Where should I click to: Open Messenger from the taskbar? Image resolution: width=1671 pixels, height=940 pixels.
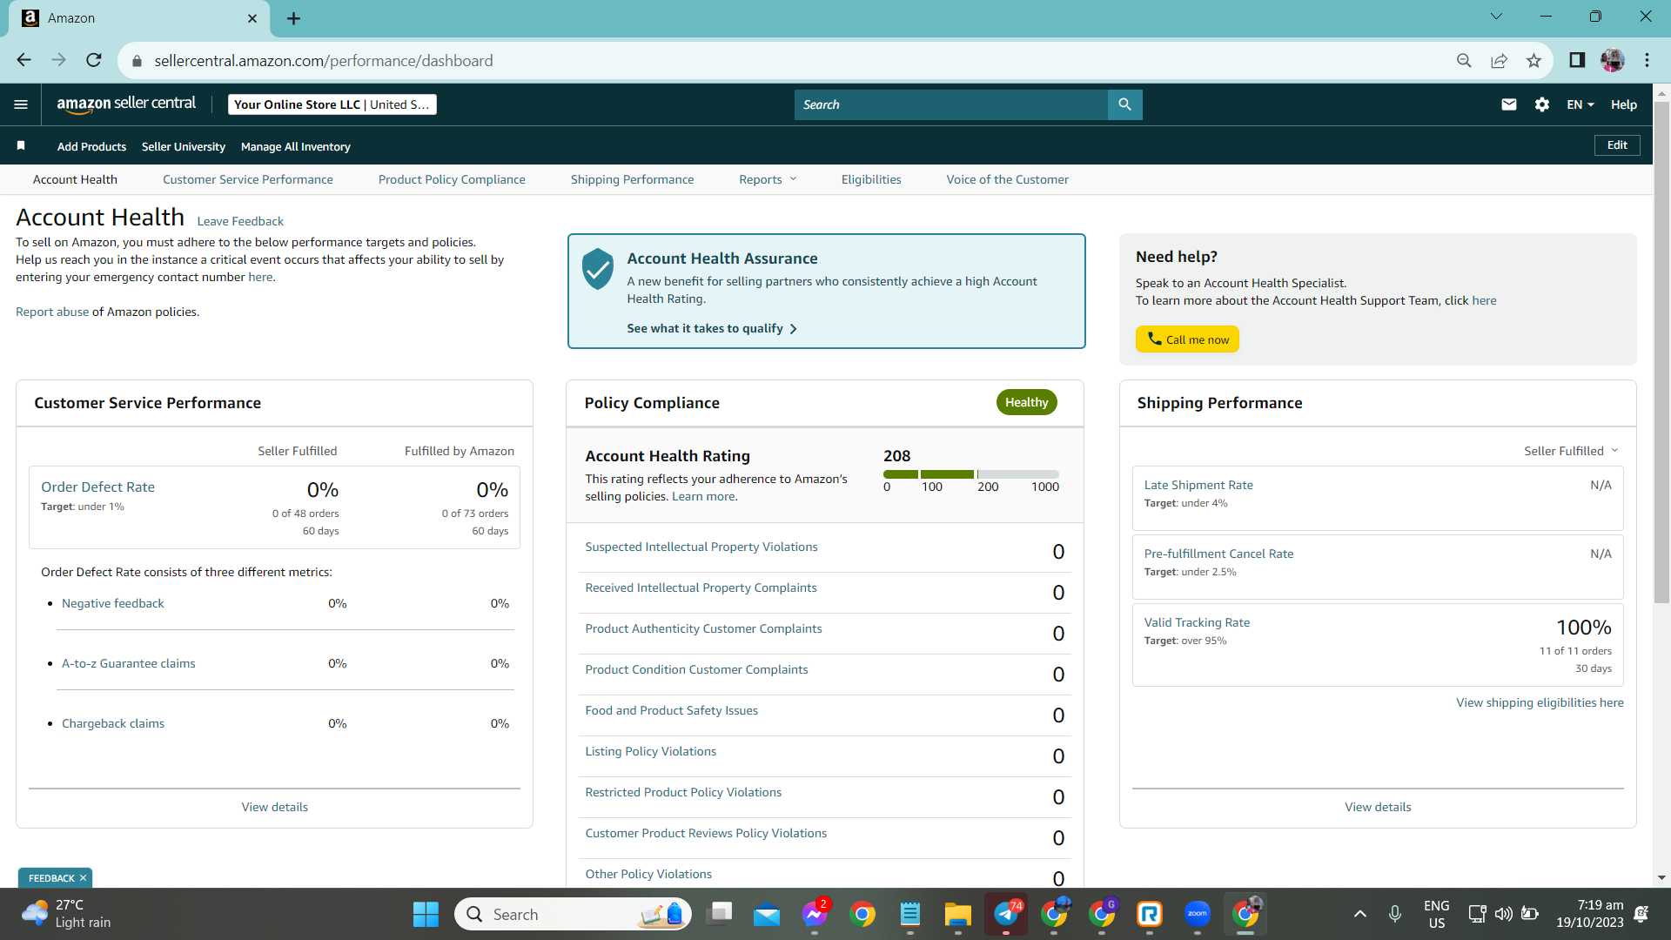click(x=815, y=914)
